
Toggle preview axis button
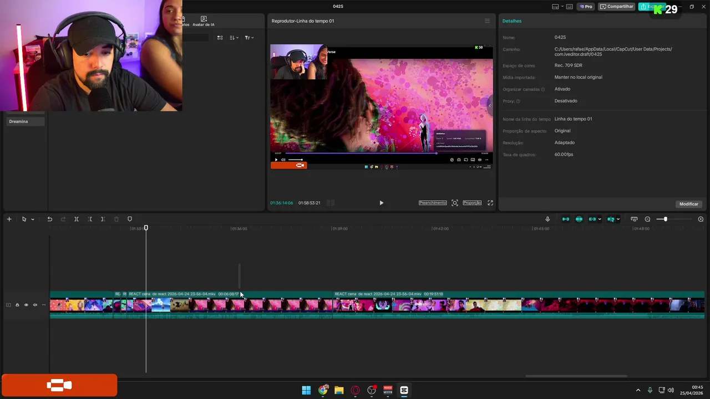611,219
